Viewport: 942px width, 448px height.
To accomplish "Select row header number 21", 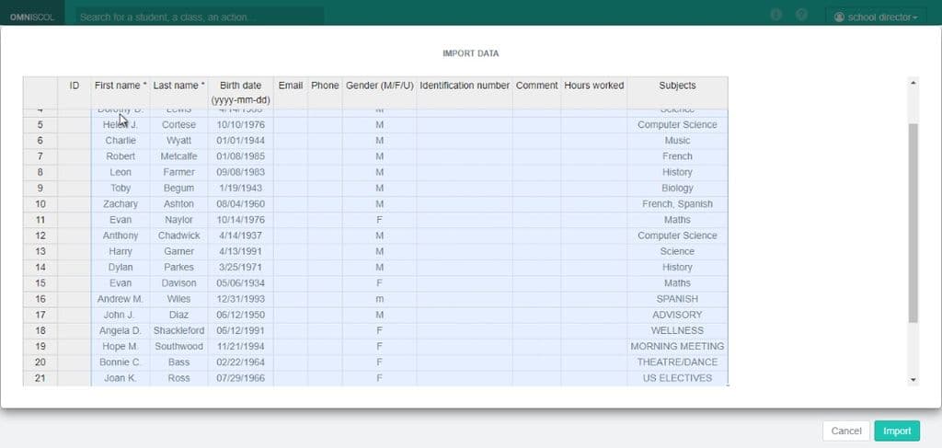I will [x=40, y=378].
